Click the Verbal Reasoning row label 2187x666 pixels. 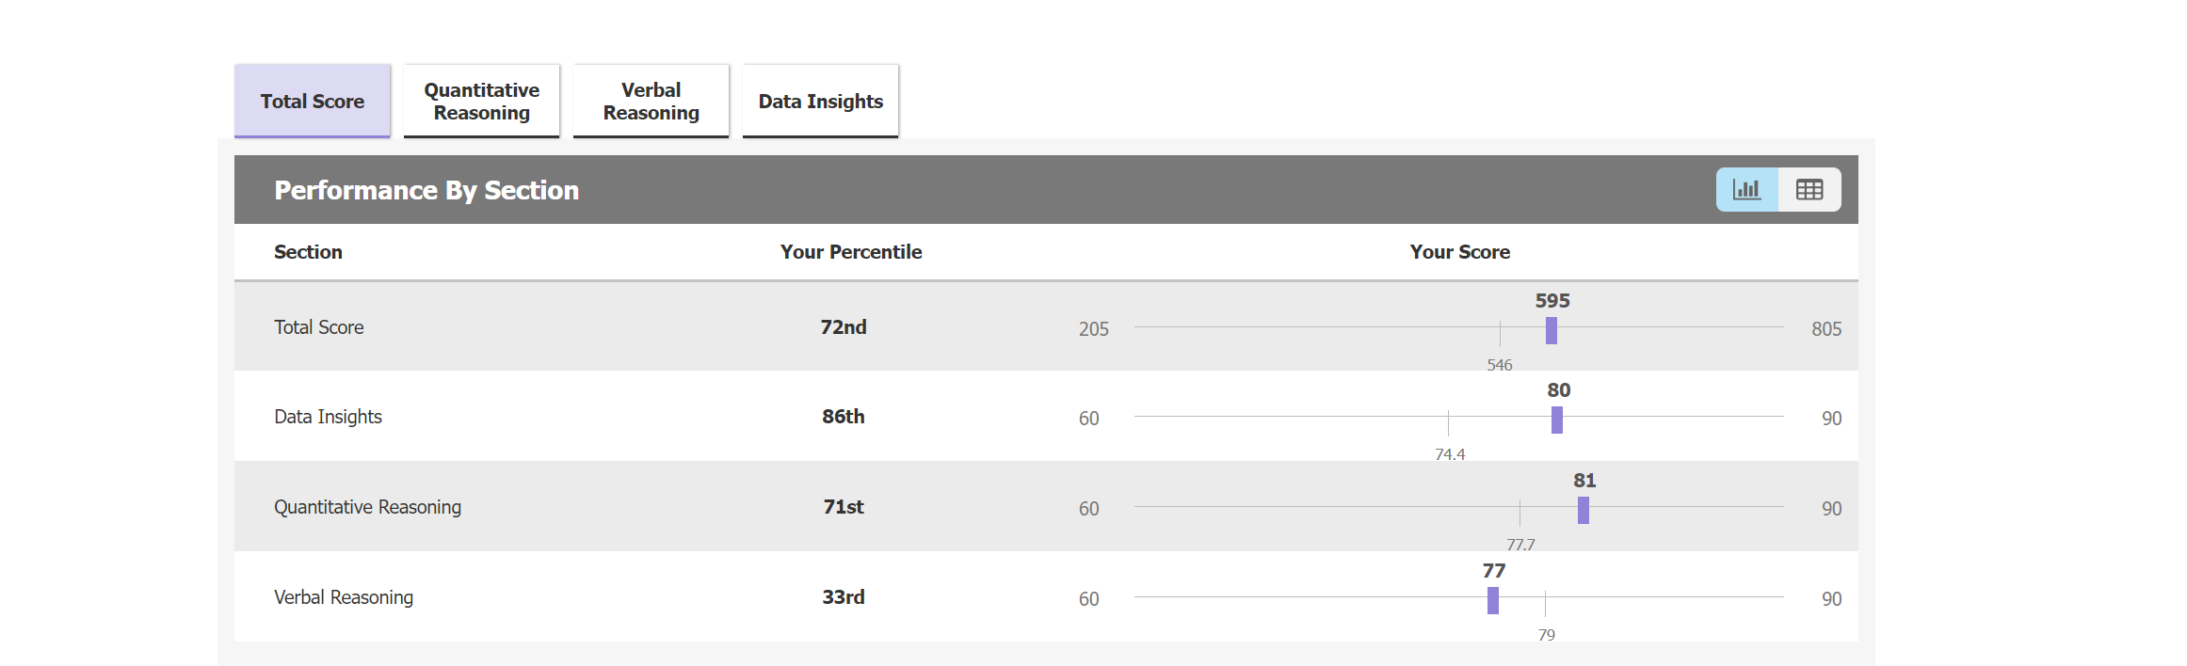(x=344, y=597)
